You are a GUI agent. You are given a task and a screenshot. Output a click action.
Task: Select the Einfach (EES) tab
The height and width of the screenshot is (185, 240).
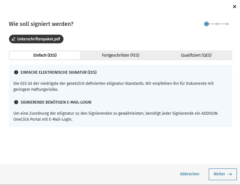pos(45,55)
